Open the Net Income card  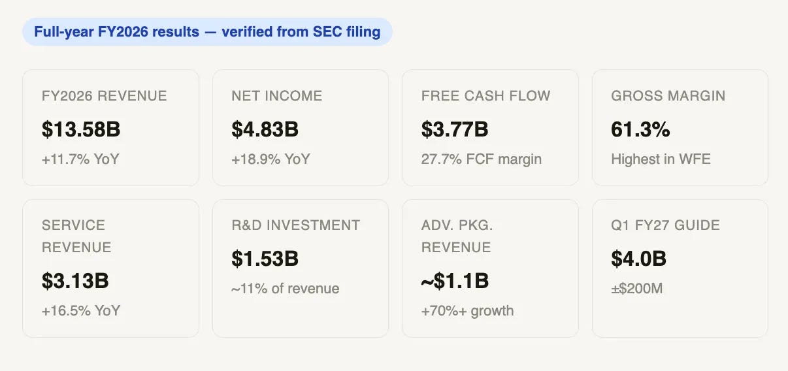(301, 127)
